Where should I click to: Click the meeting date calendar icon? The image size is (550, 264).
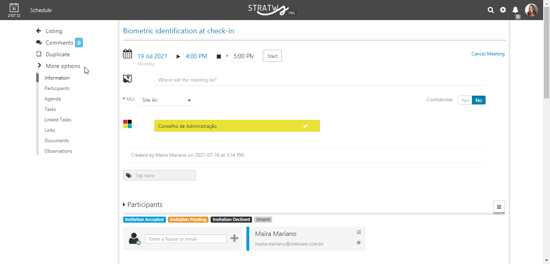(128, 54)
